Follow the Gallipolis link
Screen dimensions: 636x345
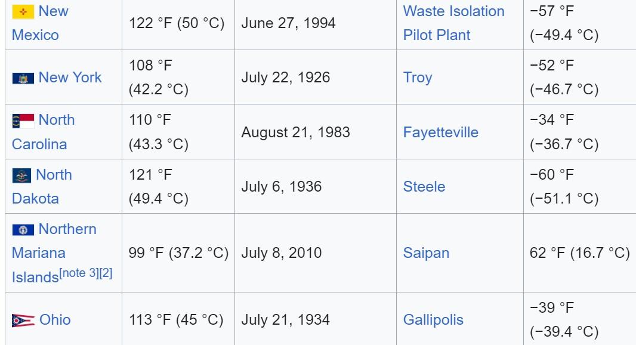click(x=433, y=320)
